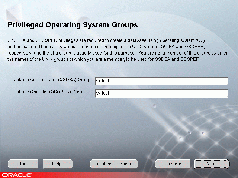Click the Exit button
Viewport: 238px width, 178px height.
(x=23, y=164)
